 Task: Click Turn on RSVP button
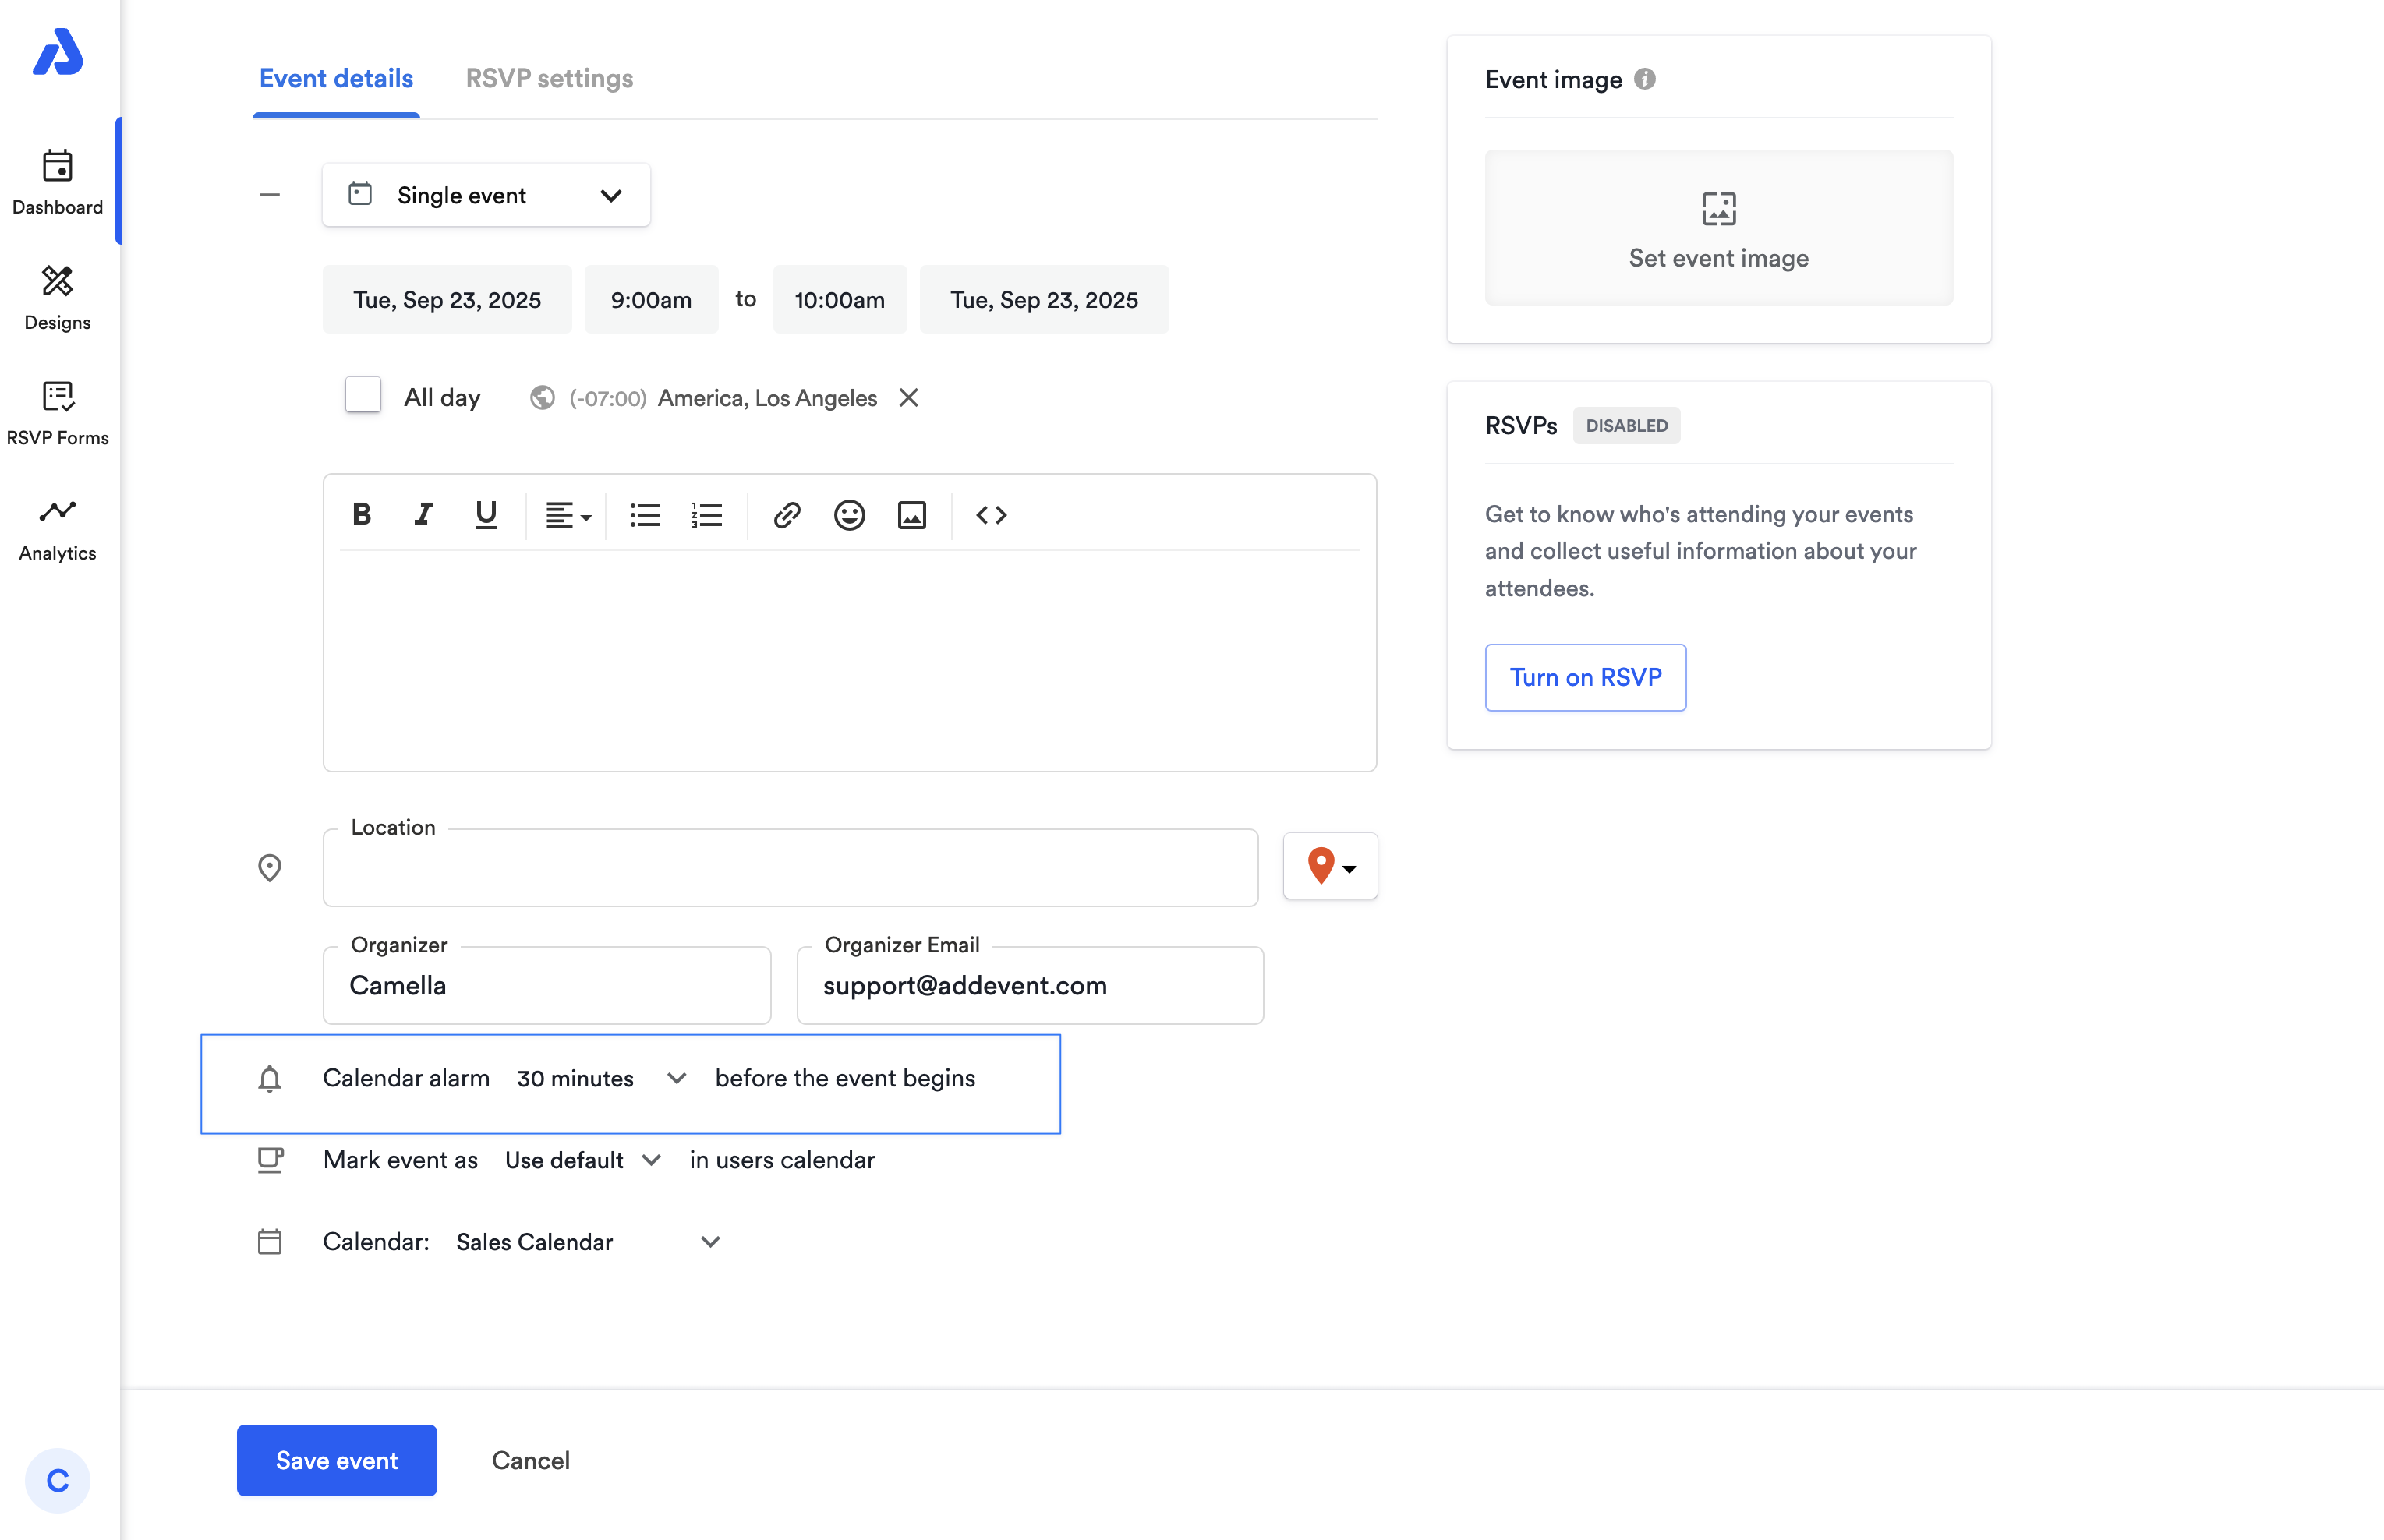[x=1585, y=677]
